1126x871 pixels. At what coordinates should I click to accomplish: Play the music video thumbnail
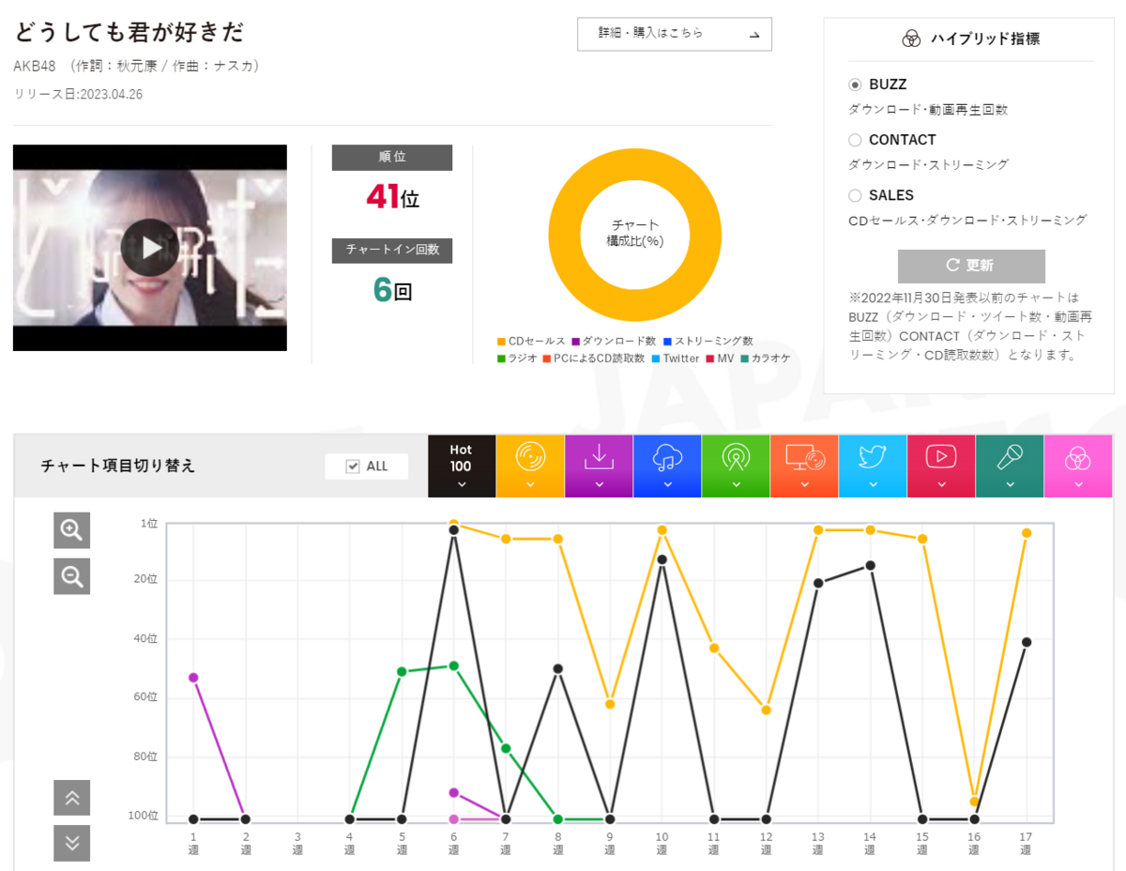pyautogui.click(x=150, y=248)
